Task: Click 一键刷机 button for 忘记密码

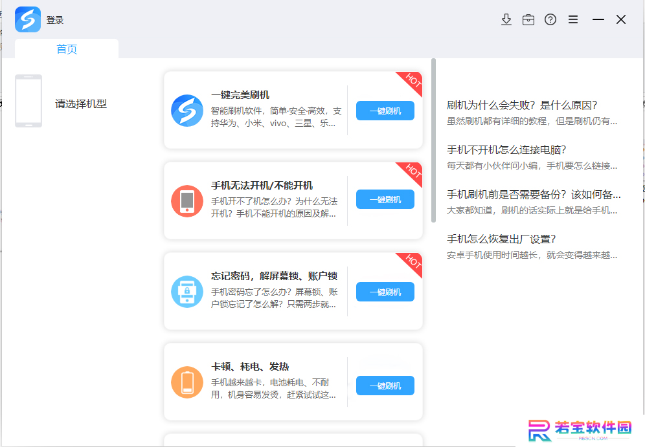Action: pyautogui.click(x=385, y=292)
